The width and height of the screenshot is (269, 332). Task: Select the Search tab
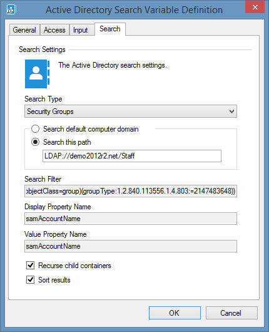click(x=110, y=29)
